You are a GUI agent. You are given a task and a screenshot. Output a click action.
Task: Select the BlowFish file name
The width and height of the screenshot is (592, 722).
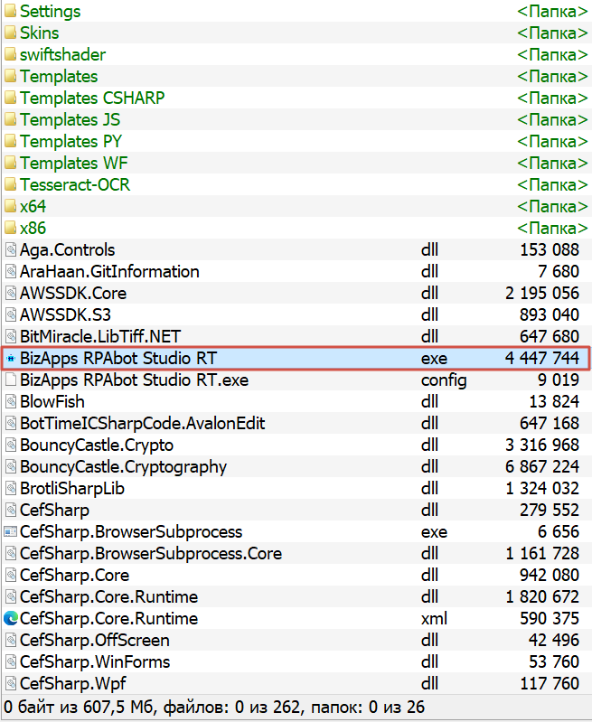coord(52,401)
